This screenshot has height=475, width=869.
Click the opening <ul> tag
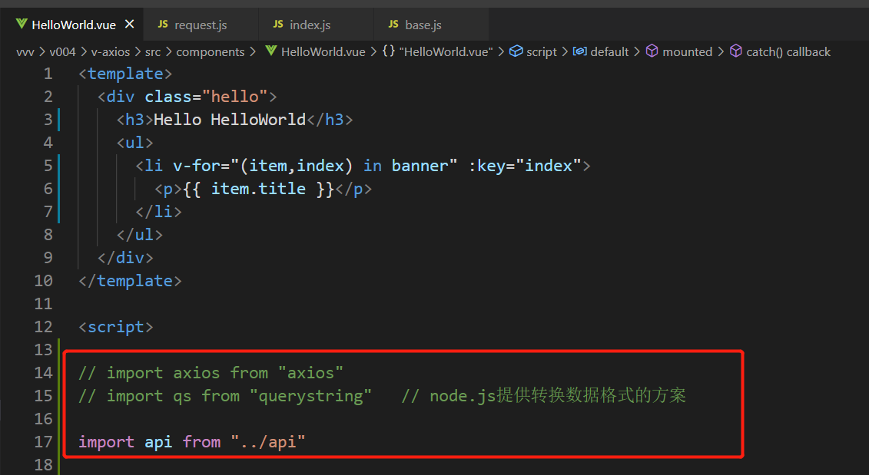[x=134, y=143]
